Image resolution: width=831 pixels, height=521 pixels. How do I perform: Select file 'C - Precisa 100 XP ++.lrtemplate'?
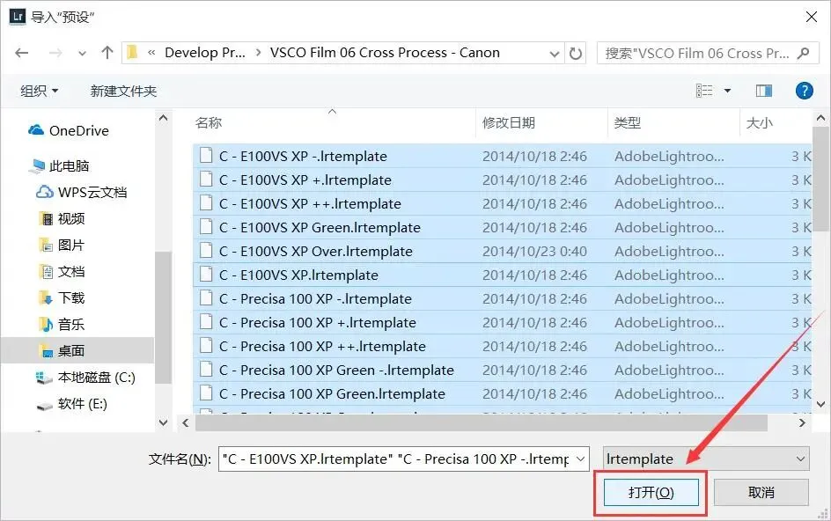point(503,346)
